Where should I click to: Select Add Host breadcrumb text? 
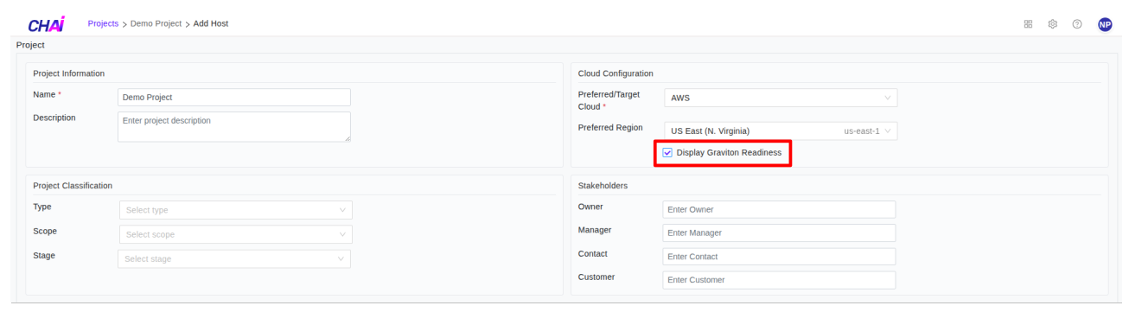click(x=211, y=23)
